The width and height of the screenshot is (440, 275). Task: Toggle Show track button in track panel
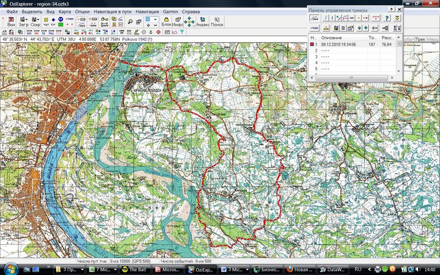point(315,18)
